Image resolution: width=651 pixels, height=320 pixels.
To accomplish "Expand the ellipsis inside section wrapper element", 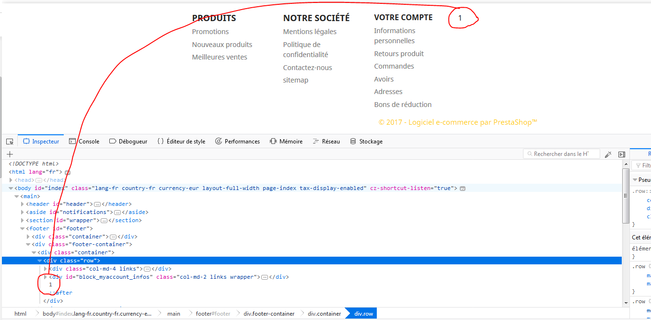I will [104, 221].
